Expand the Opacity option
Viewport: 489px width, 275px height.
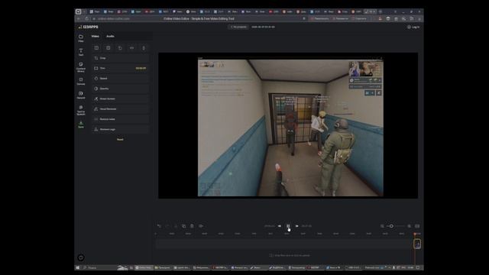pos(120,89)
